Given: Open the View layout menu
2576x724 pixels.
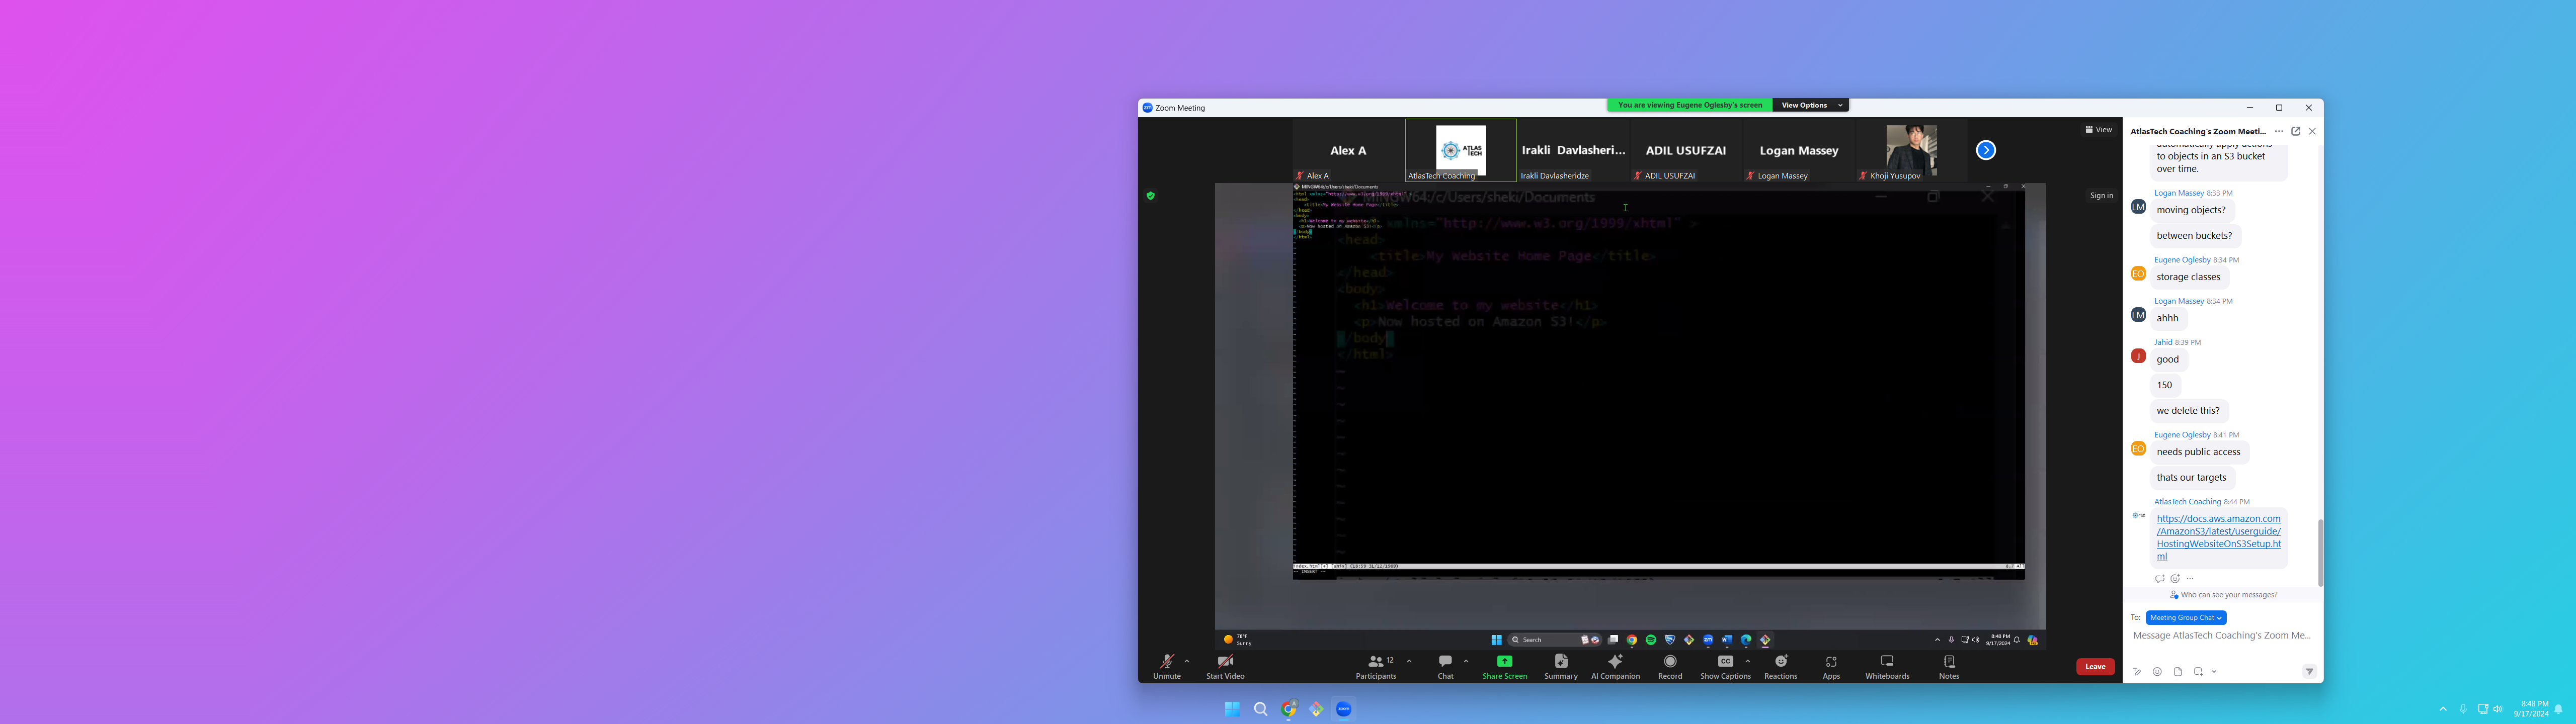Looking at the screenshot, I should coord(2099,130).
